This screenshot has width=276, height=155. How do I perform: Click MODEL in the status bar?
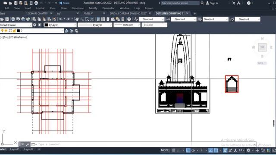166,150
